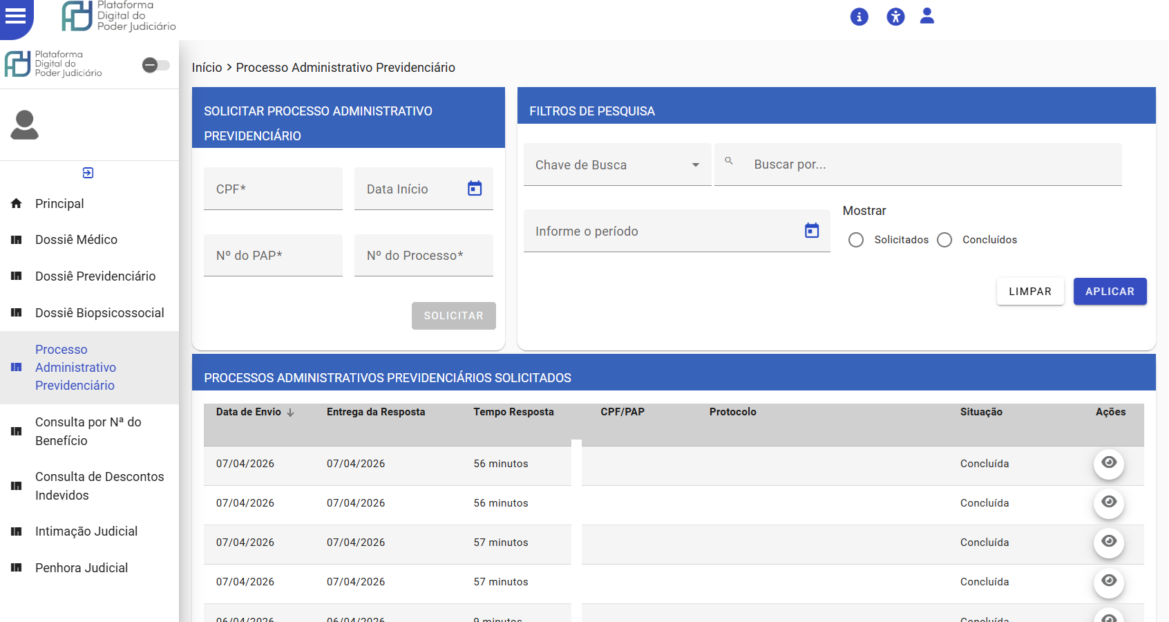Click Concluída status in first row
This screenshot has width=1169, height=622.
point(985,464)
